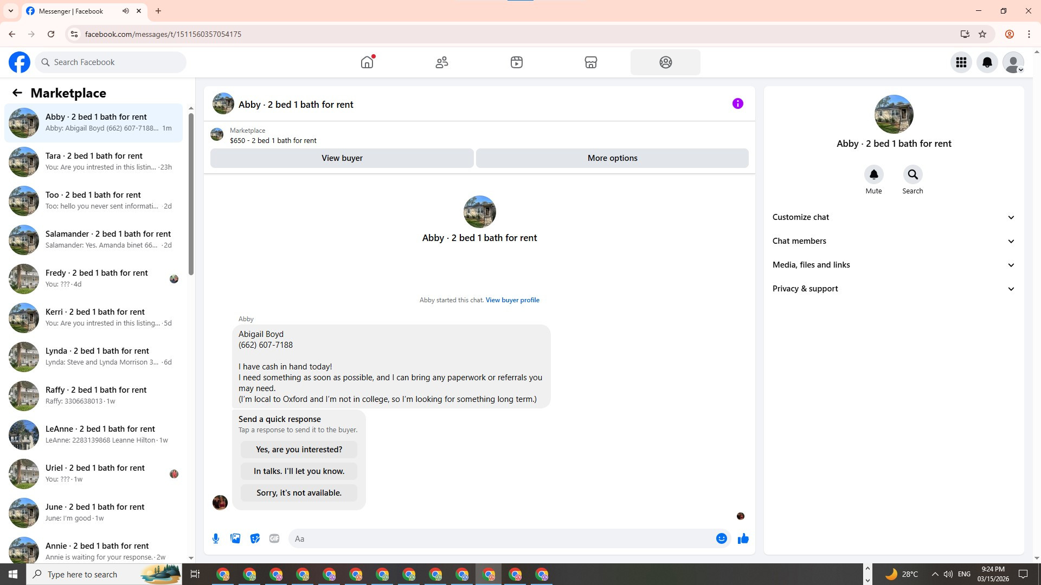Attach a photo or file

tap(235, 538)
